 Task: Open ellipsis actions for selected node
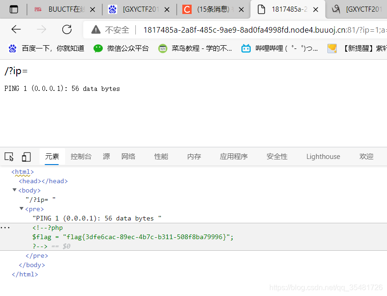click(x=5, y=228)
